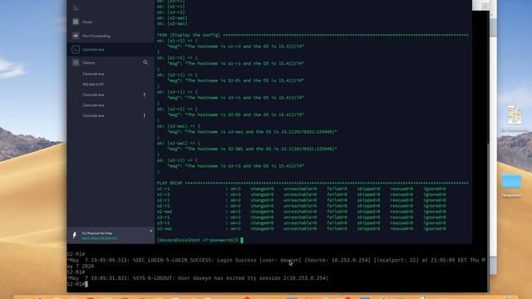This screenshot has width=532, height=299.
Task: Open the History clock icon
Action: 76,63
